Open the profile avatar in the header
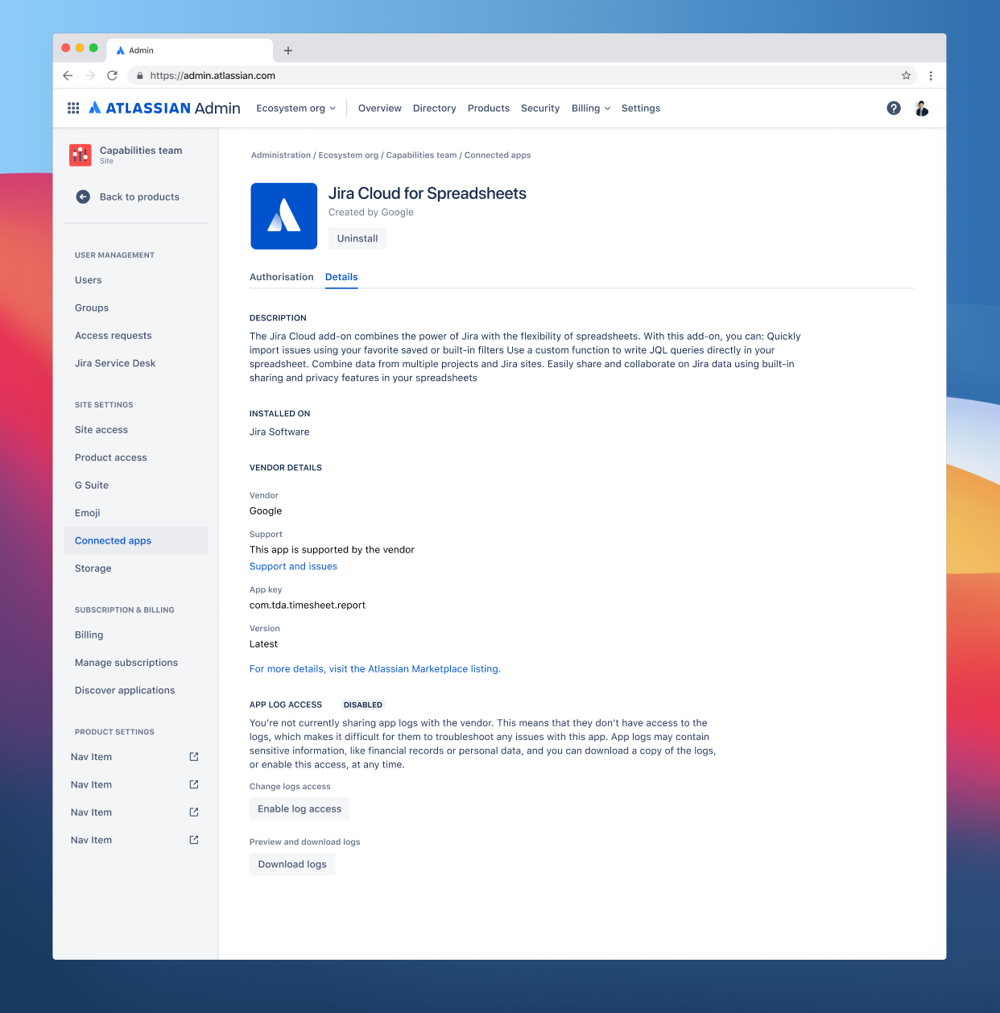This screenshot has width=1000, height=1013. (x=921, y=107)
